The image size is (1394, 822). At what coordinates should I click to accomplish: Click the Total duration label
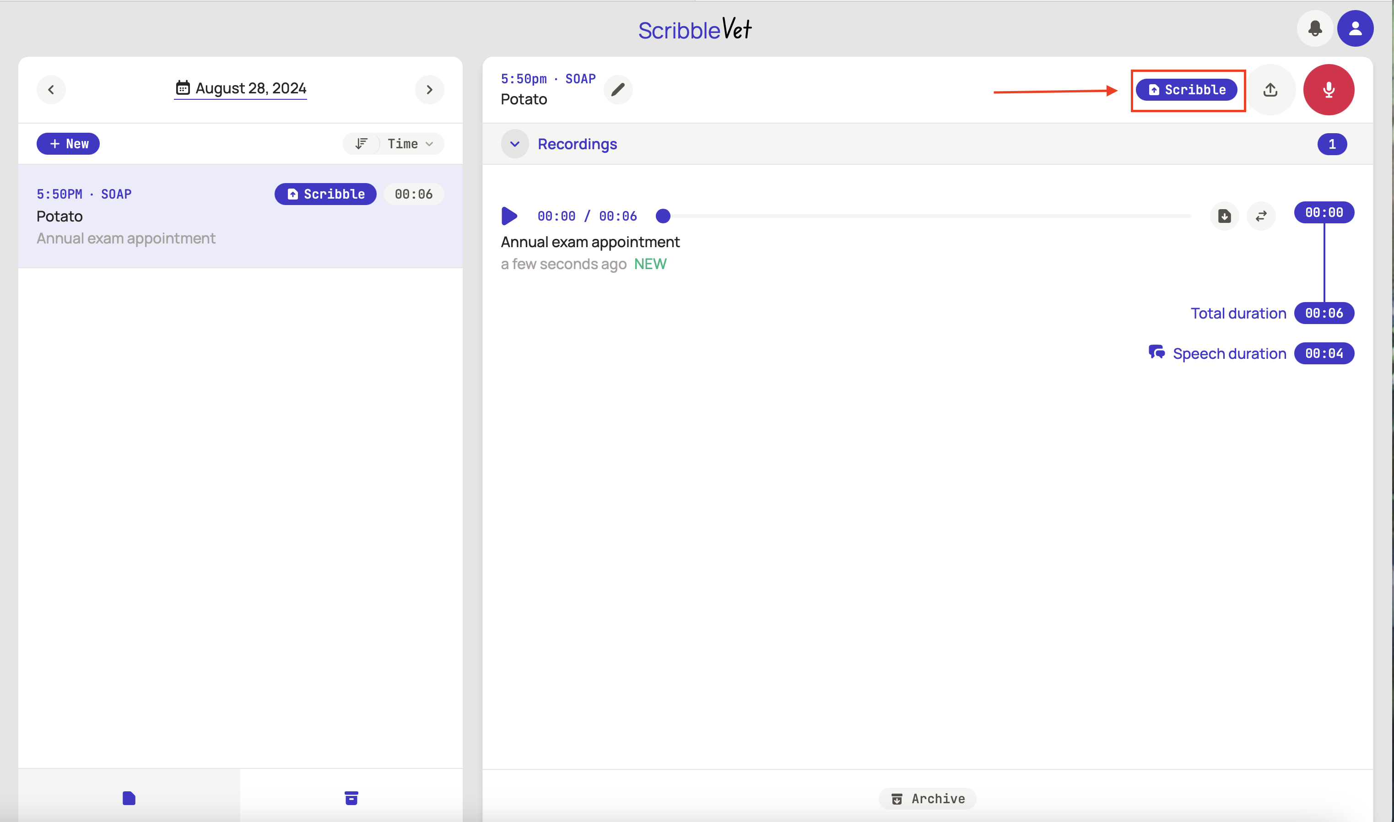click(1238, 313)
